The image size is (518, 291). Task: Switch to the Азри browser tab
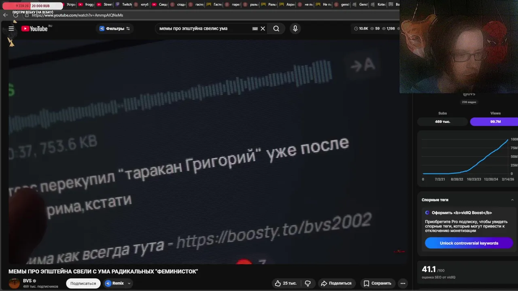click(287, 4)
